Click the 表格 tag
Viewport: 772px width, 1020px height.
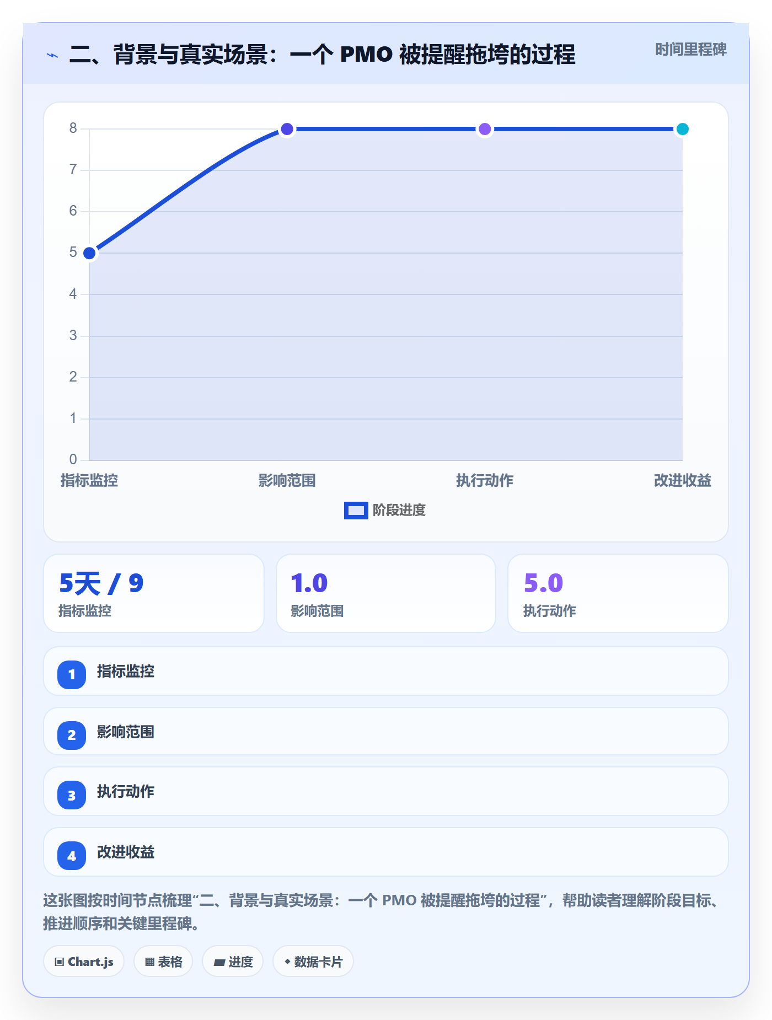tap(163, 962)
